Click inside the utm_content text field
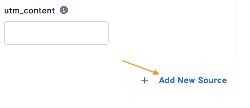This screenshot has width=250, height=108. coord(56,33)
